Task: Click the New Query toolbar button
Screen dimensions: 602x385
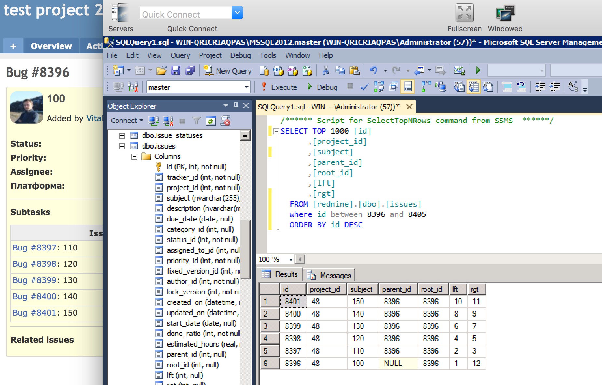Action: click(x=227, y=71)
